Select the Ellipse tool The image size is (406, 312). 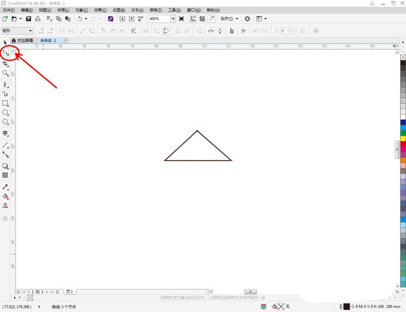click(x=5, y=112)
